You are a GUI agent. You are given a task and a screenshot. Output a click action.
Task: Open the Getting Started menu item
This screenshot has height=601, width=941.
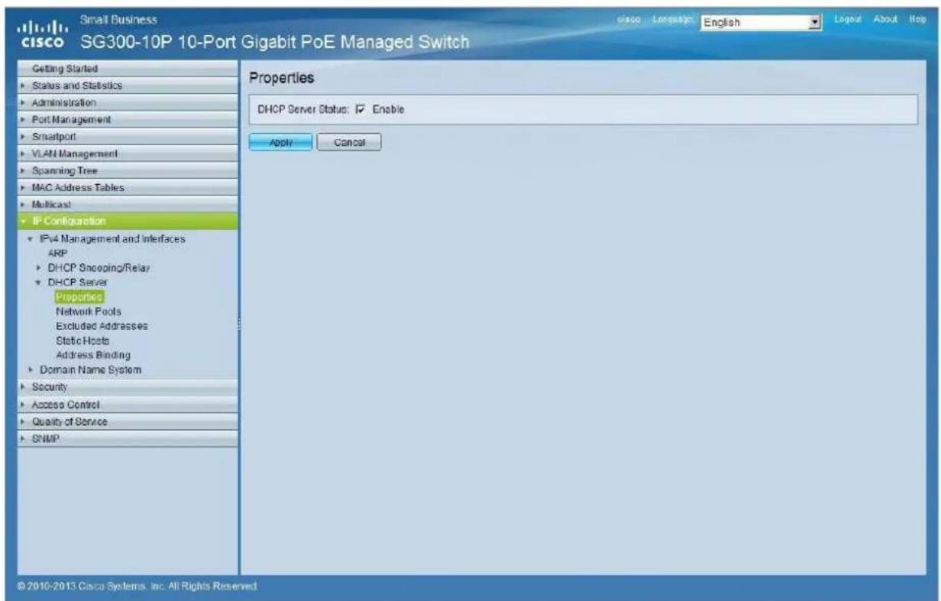click(x=128, y=69)
